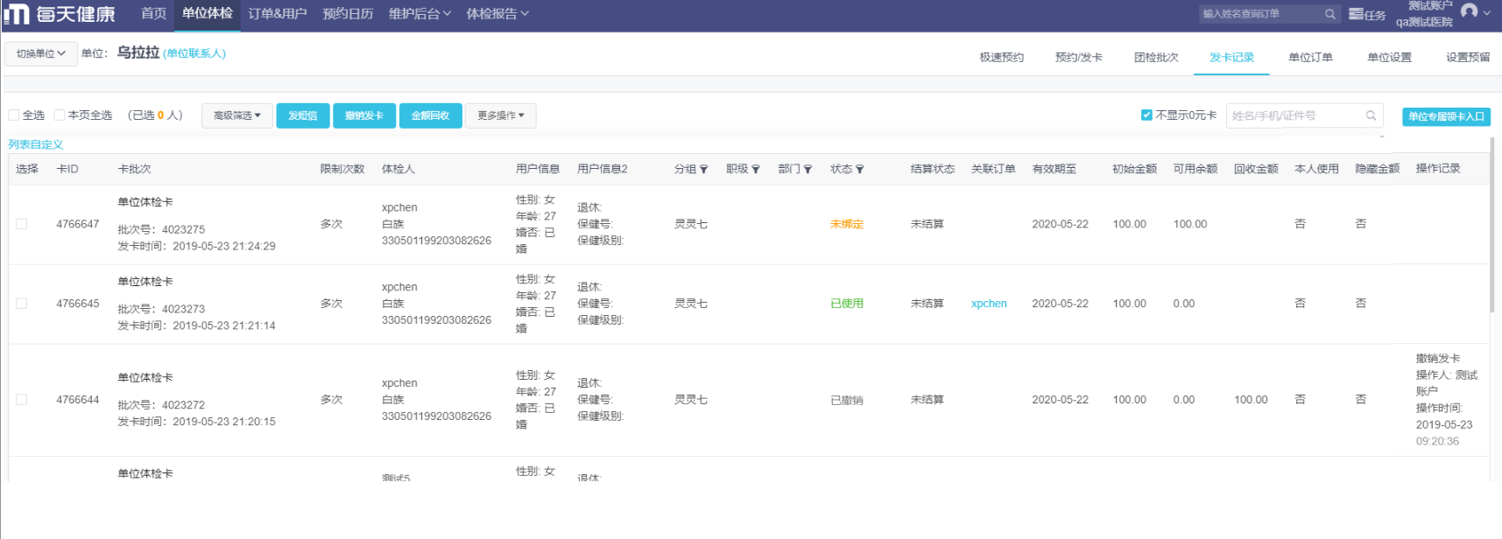Click the 发短信 button

coord(303,115)
